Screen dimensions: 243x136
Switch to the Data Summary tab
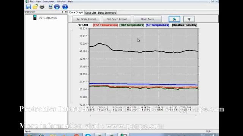[x=107, y=12]
